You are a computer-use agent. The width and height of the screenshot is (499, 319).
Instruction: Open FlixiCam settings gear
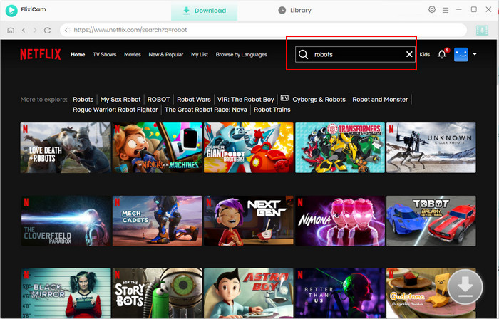432,10
